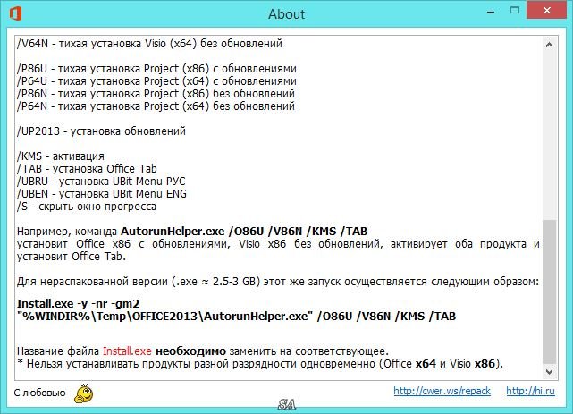Click the bold word необходимо
Viewport: 573px width, 414px height.
[x=190, y=351]
